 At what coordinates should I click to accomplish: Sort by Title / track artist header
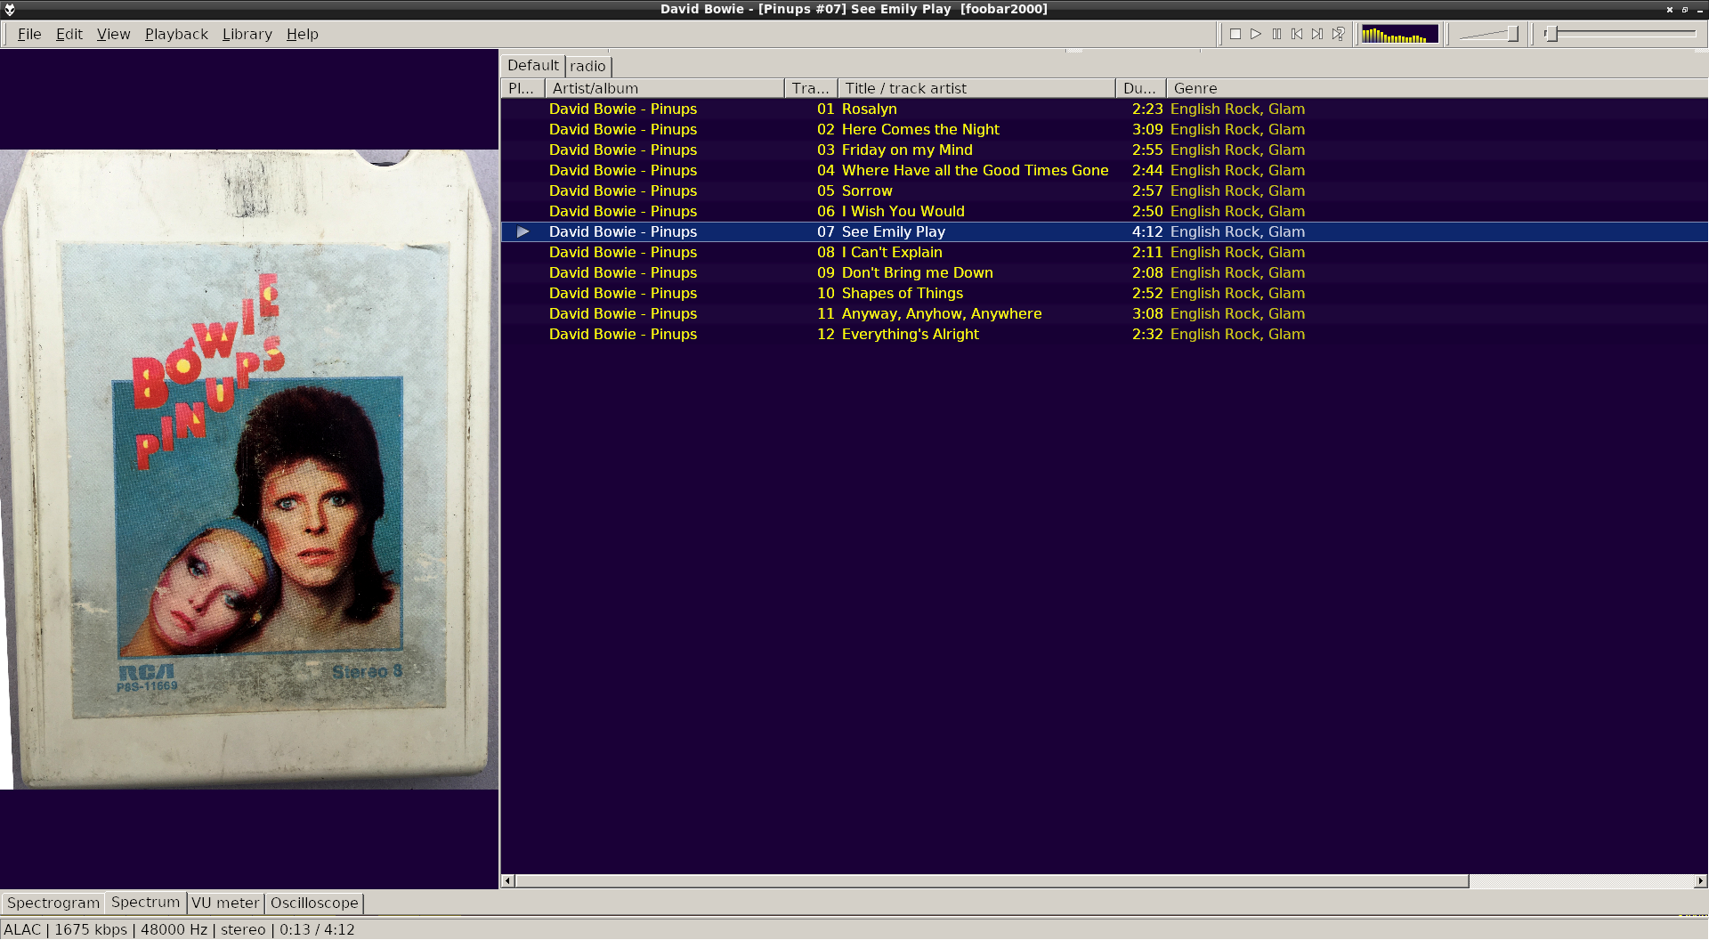[976, 88]
